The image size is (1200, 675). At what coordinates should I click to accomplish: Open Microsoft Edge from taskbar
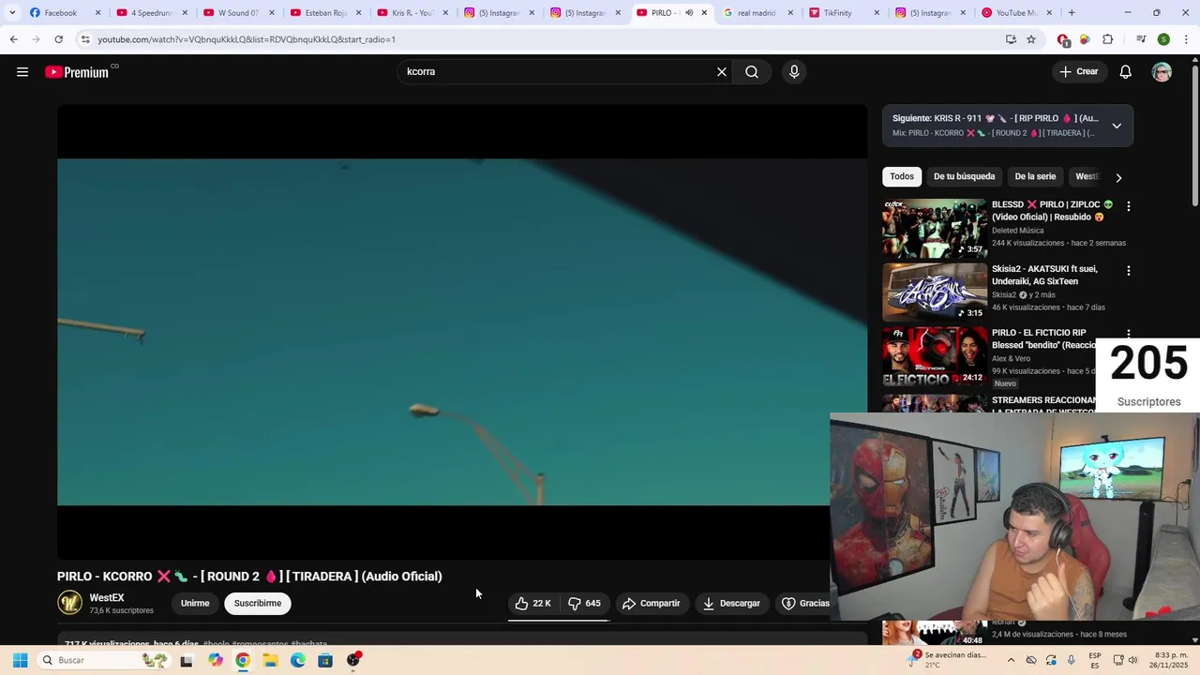[x=298, y=660]
